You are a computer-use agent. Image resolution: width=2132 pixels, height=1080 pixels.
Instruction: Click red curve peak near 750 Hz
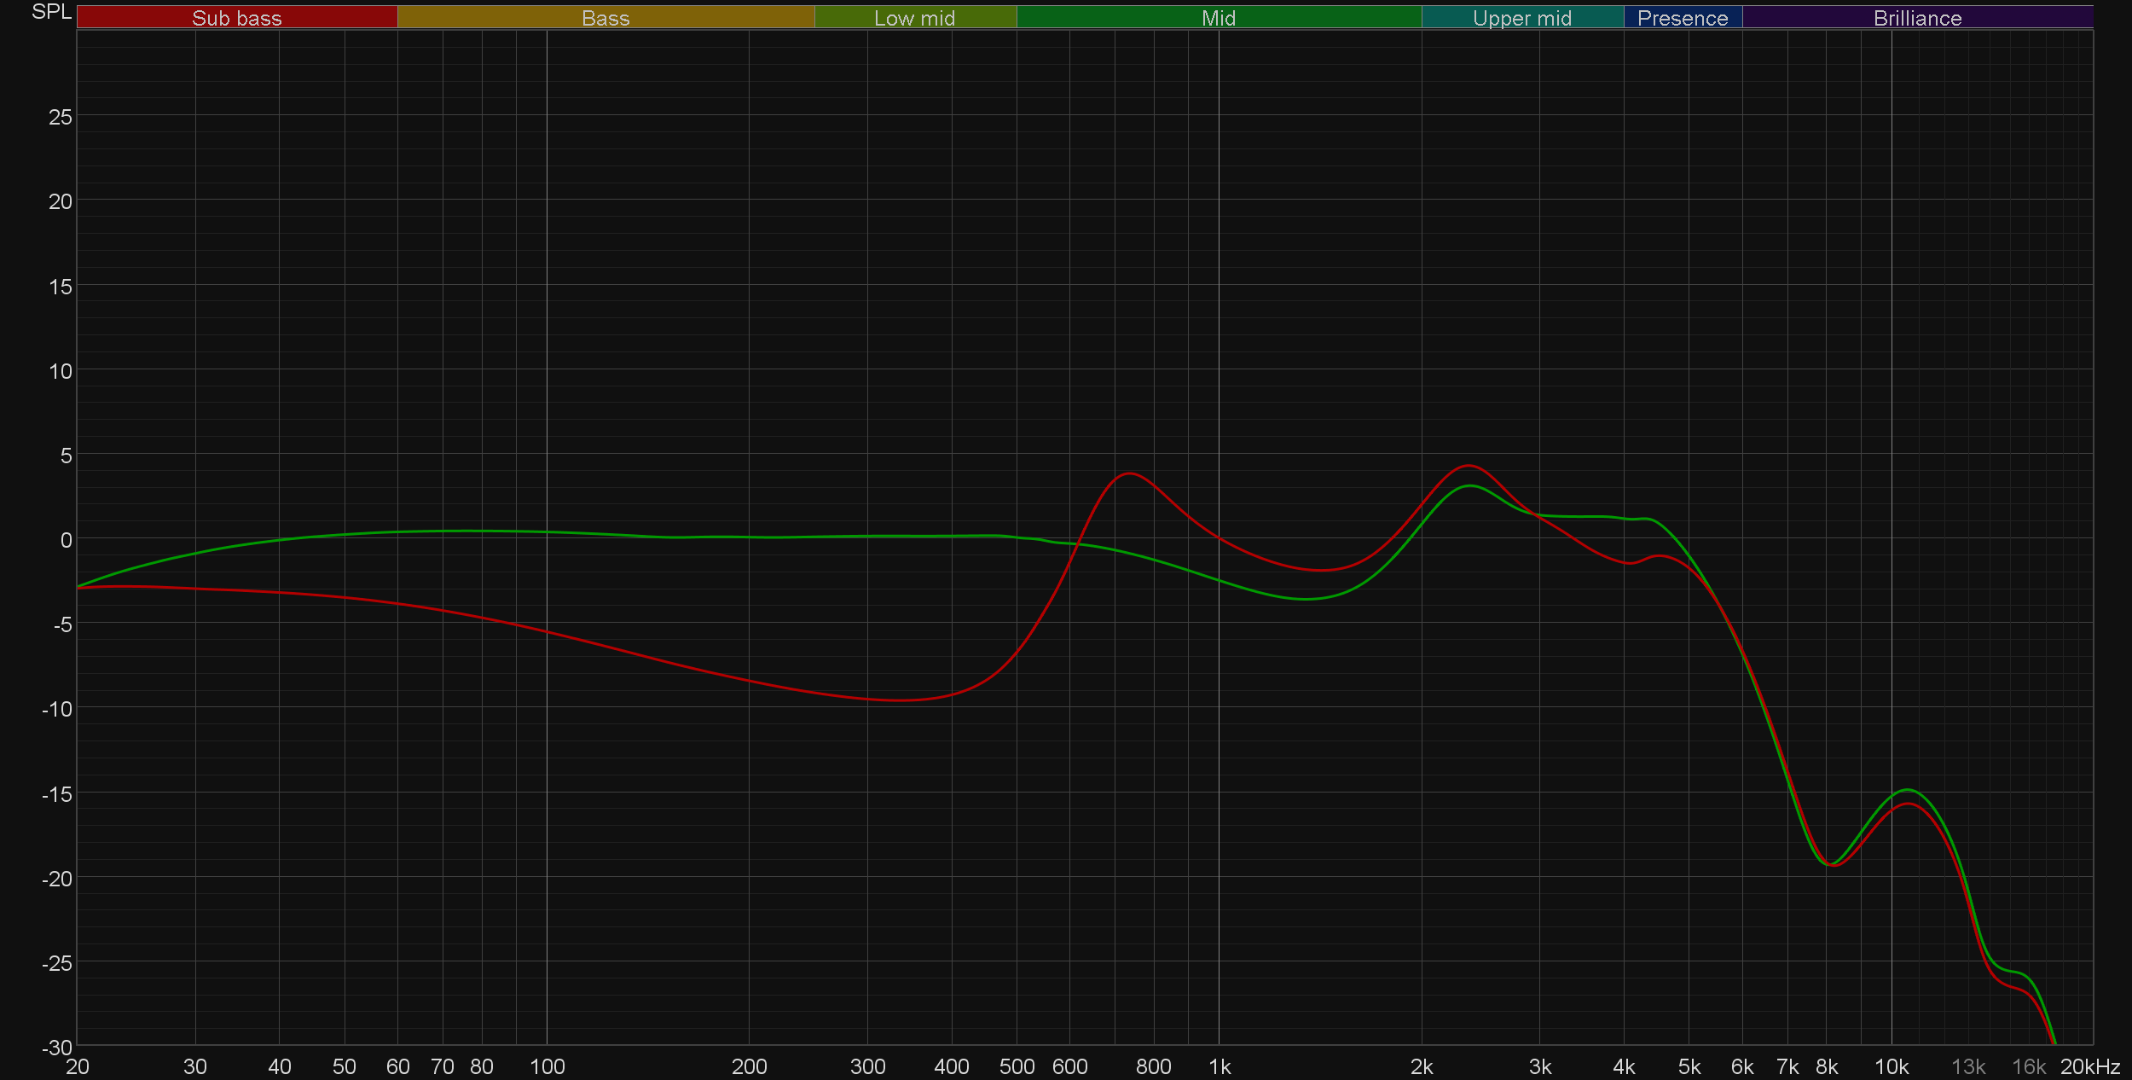1128,473
